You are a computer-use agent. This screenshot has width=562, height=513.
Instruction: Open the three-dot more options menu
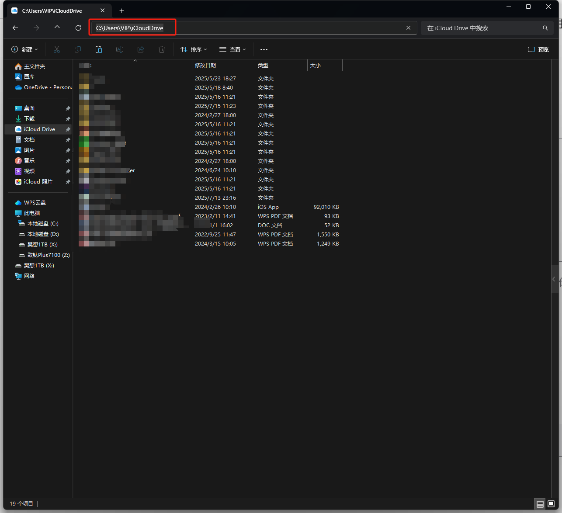click(x=264, y=49)
